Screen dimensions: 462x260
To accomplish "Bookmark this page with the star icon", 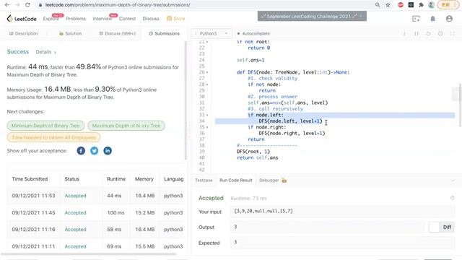I will [x=388, y=5].
